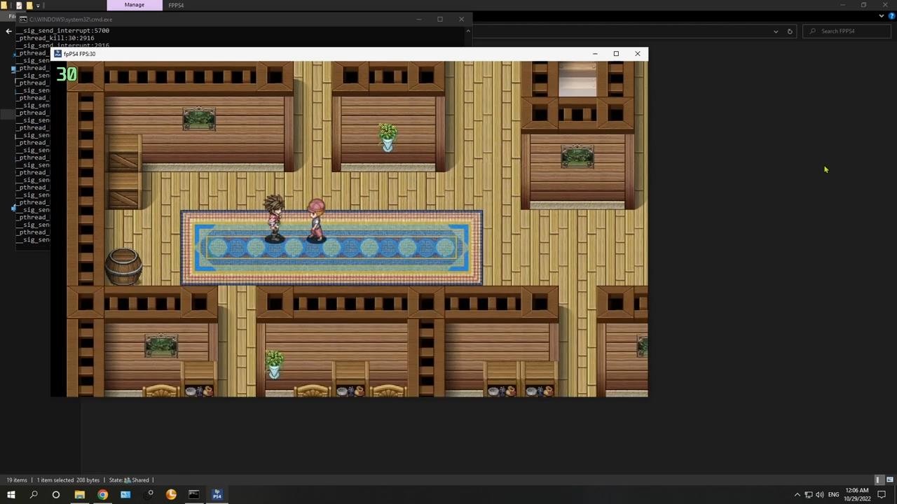The image size is (897, 504).
Task: Expand the hidden system tray icons
Action: (x=797, y=495)
